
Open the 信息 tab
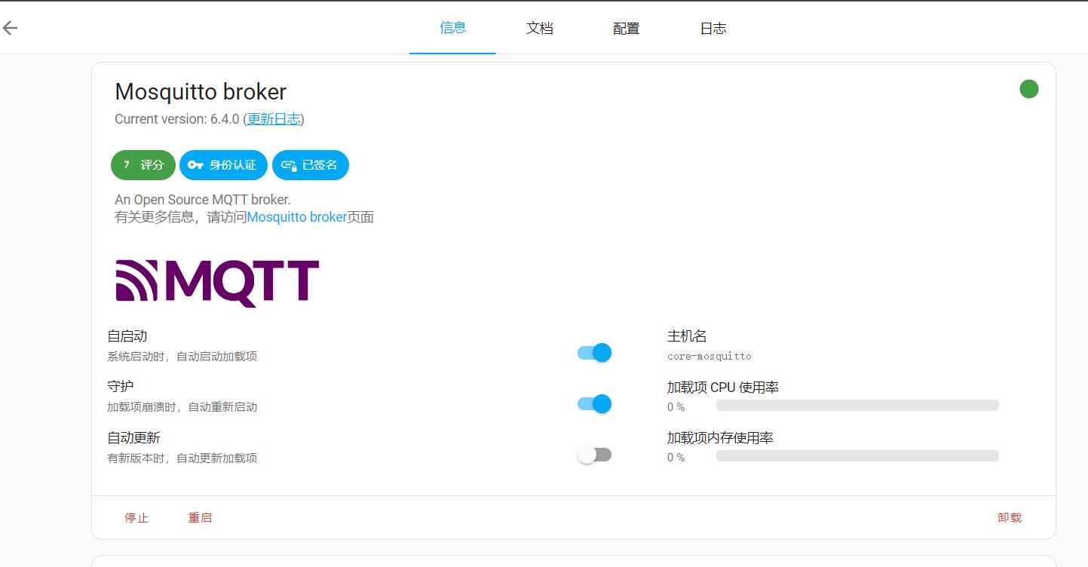(452, 28)
